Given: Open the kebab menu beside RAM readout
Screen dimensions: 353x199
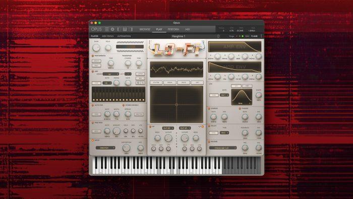Looking at the screenshot, I should click(261, 36).
